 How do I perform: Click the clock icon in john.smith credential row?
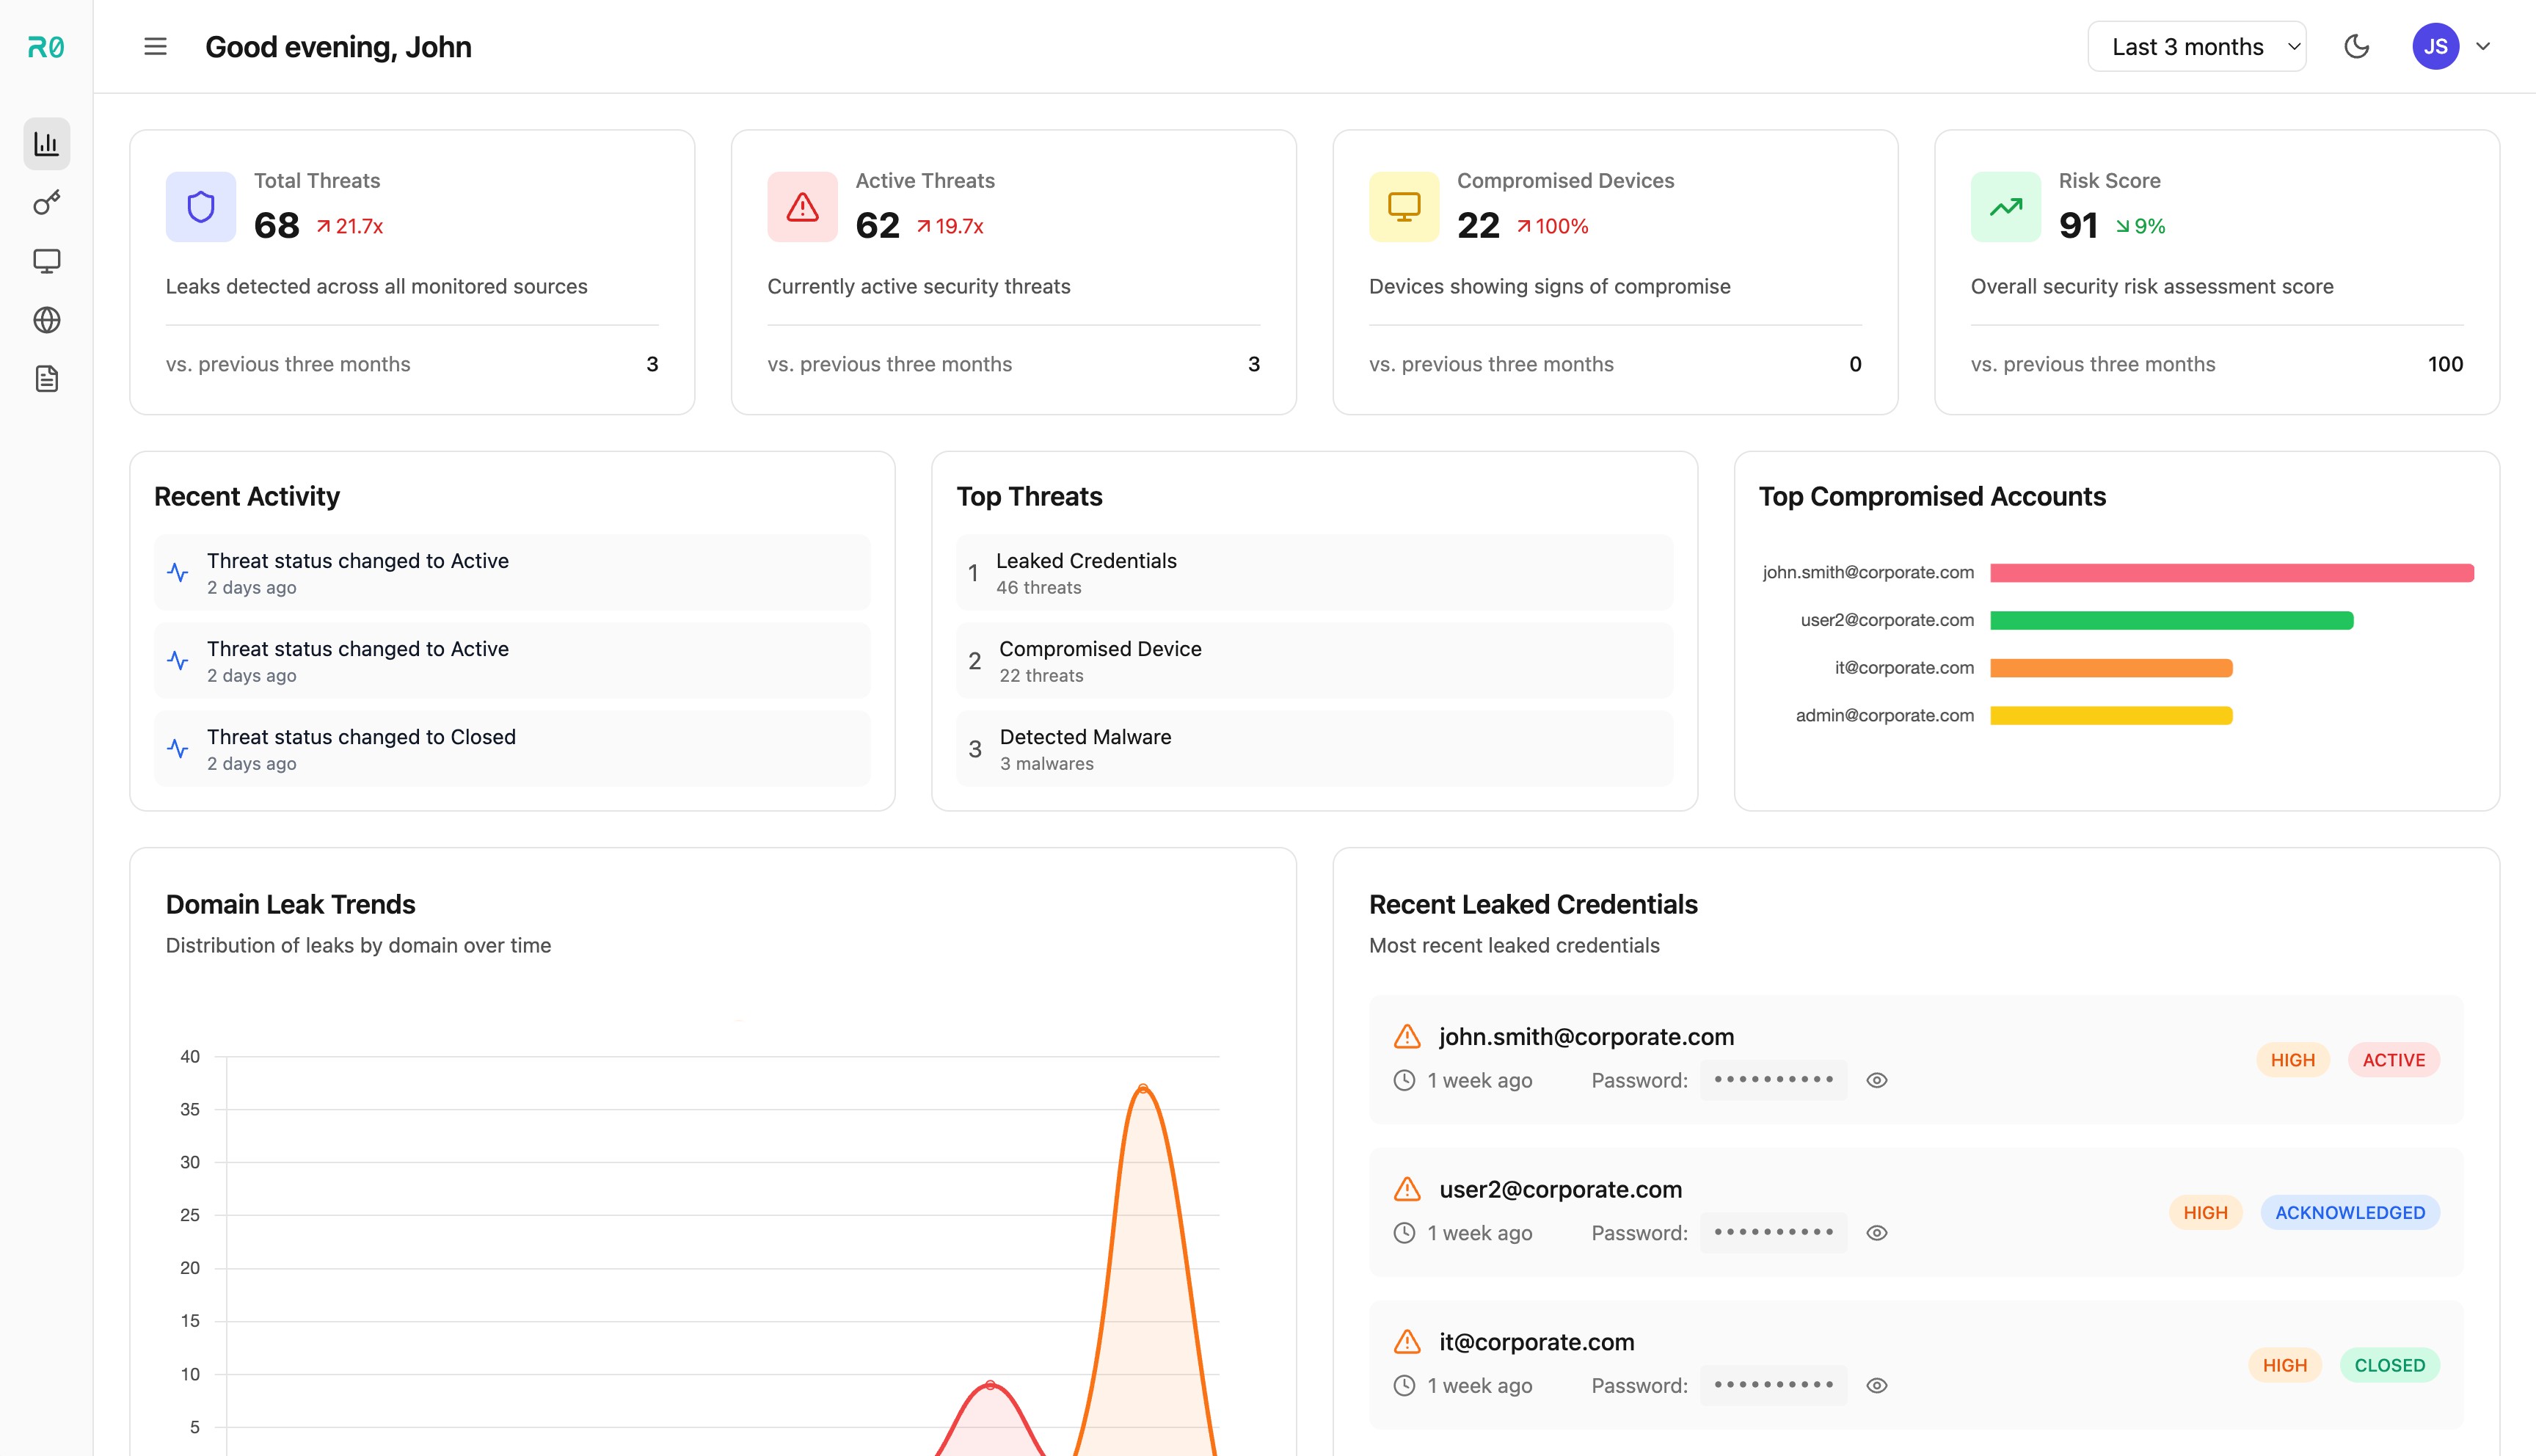click(1404, 1081)
